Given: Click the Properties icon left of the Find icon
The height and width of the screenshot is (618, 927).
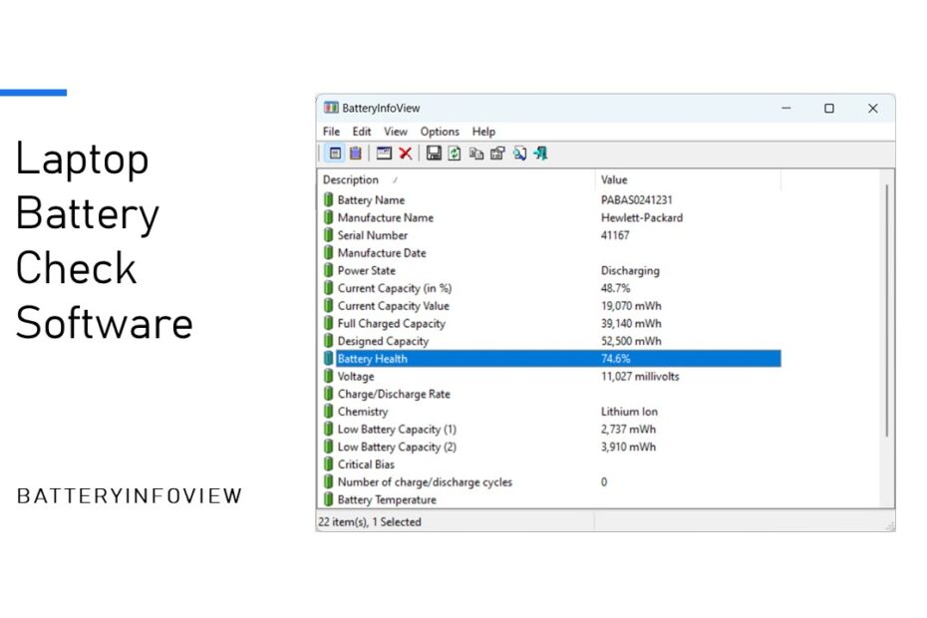Looking at the screenshot, I should pos(497,154).
